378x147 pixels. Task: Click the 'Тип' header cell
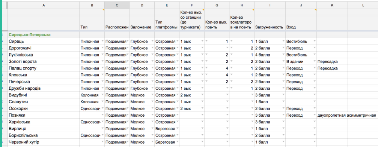coord(92,19)
